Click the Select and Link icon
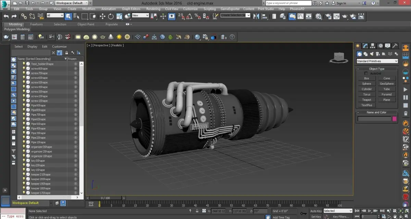 tap(24, 16)
